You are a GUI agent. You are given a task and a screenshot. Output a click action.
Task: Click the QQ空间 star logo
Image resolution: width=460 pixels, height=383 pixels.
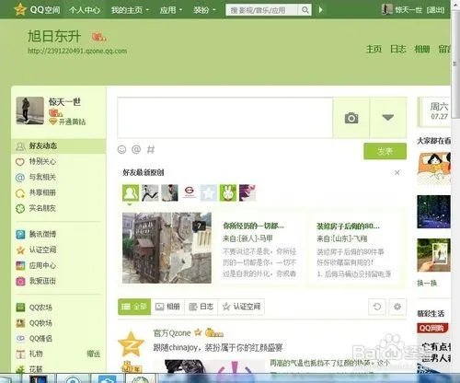click(20, 9)
